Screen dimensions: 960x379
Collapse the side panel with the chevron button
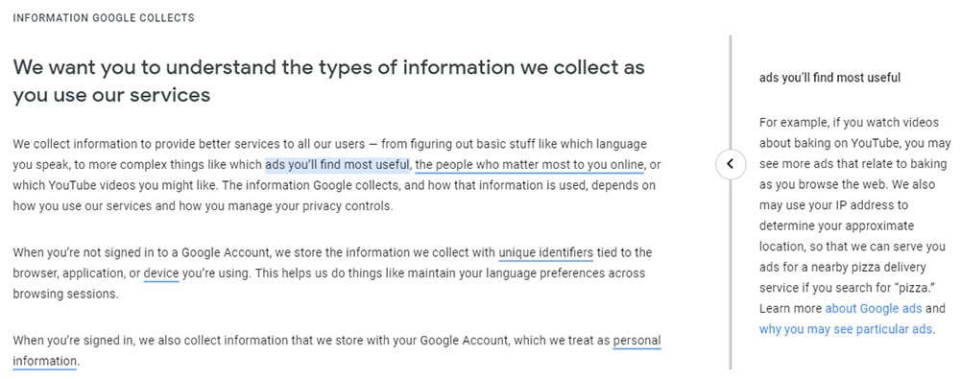point(730,164)
